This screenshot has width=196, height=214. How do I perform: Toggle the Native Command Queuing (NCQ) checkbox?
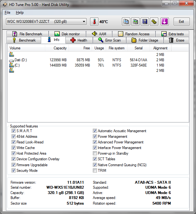click(95, 165)
